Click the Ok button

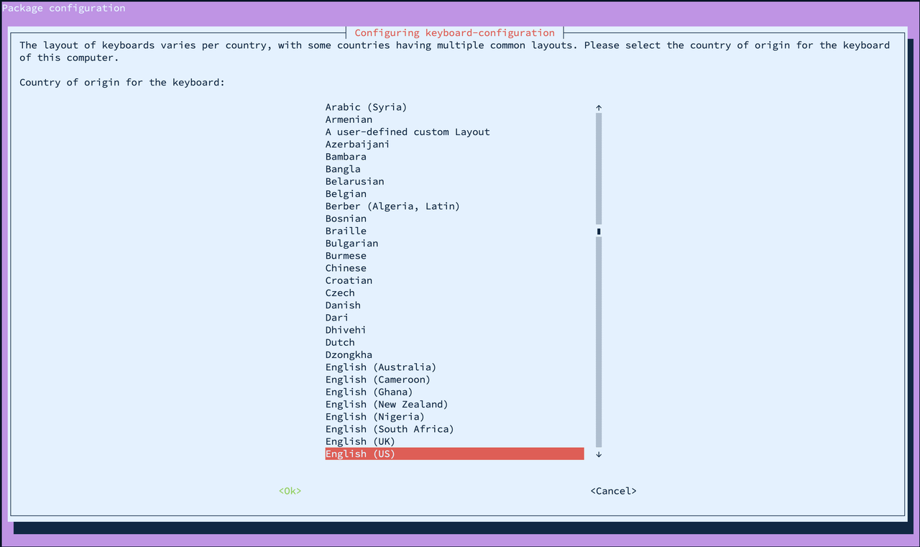(290, 491)
